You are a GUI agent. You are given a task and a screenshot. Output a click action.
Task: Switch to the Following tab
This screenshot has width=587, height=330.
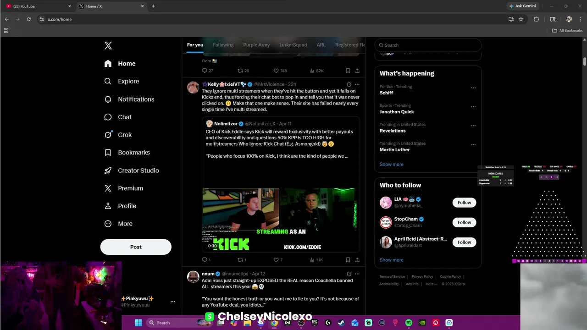(x=223, y=45)
